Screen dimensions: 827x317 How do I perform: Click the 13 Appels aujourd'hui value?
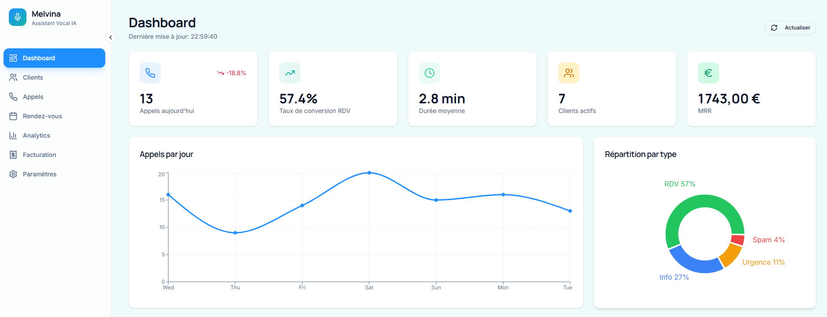[146, 99]
